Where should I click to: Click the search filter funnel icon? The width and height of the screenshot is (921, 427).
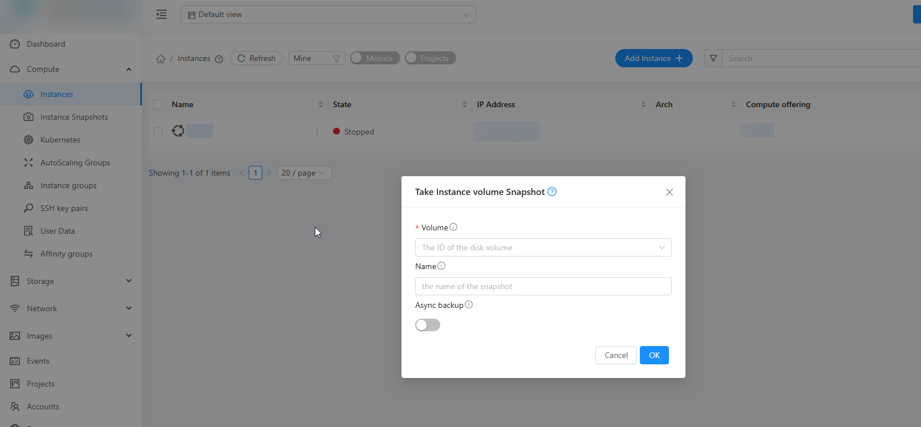point(713,58)
